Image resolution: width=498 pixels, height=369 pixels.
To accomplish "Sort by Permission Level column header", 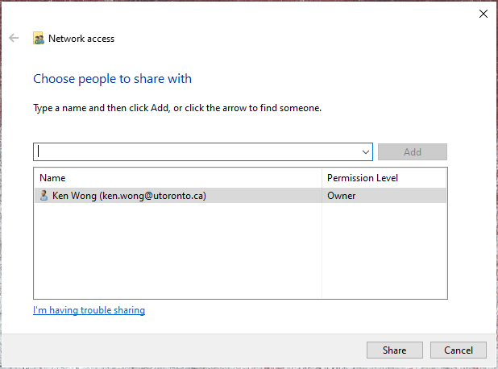I will (x=384, y=178).
